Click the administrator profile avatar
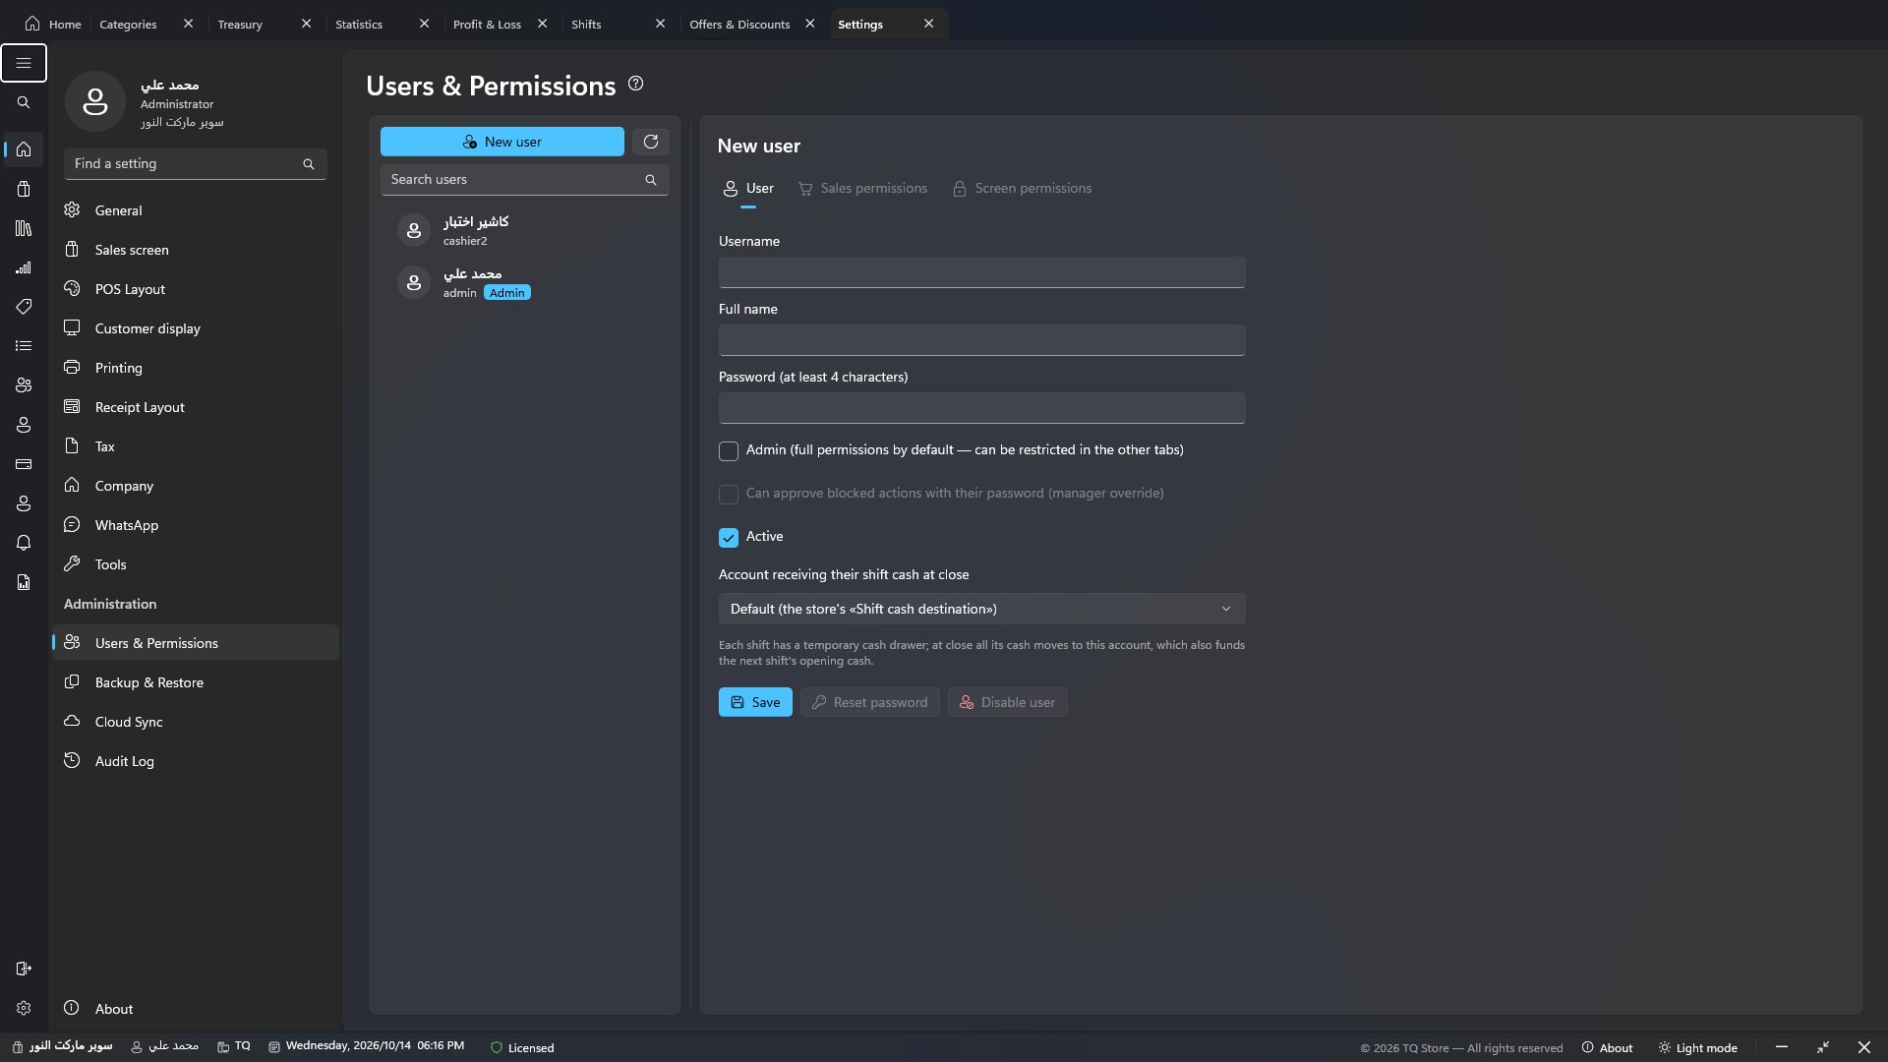 pyautogui.click(x=95, y=101)
